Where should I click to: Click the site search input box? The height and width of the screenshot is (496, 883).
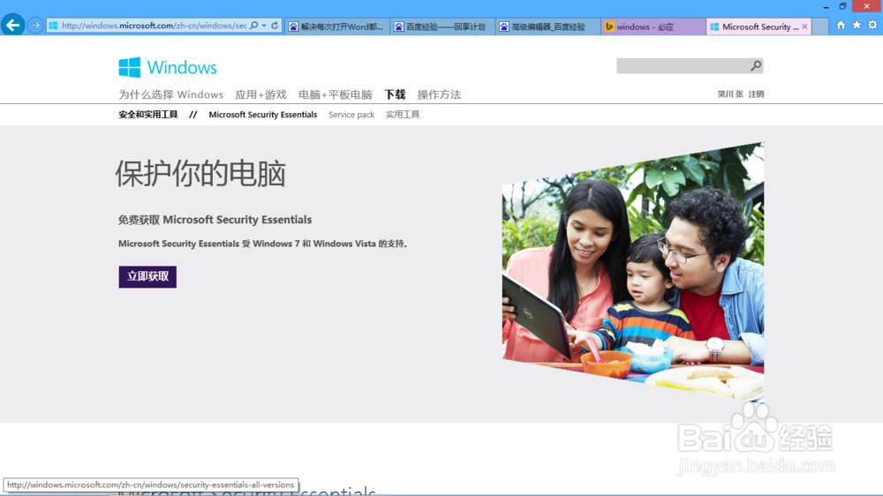pos(683,66)
